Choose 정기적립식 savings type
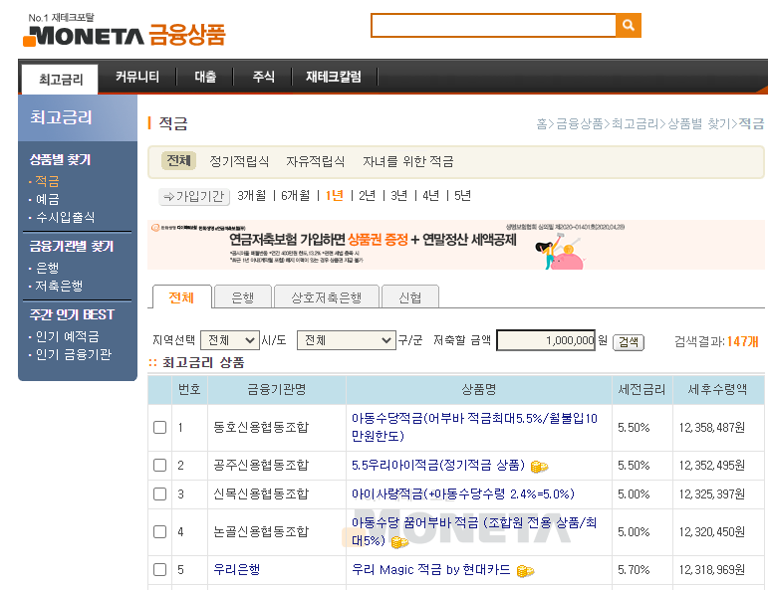The image size is (768, 590). pos(239,161)
